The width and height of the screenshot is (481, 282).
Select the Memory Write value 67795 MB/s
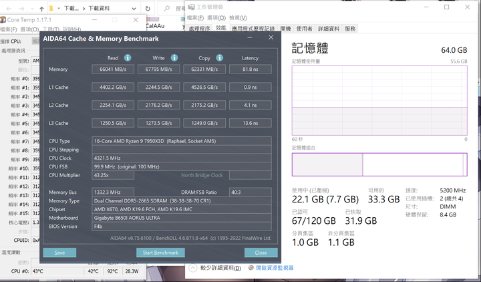158,69
